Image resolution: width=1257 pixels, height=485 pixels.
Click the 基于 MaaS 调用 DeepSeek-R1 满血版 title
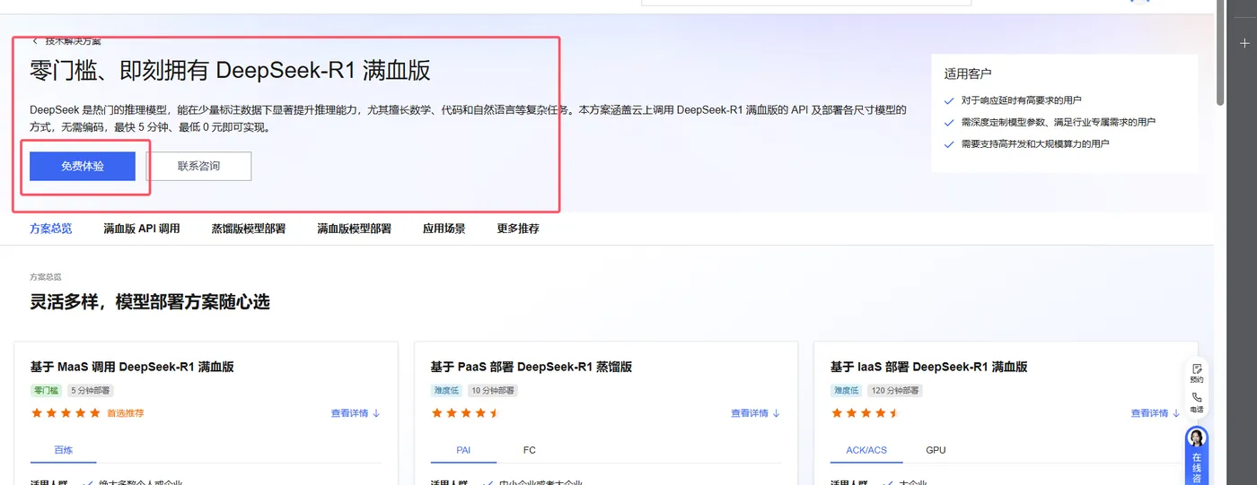132,367
